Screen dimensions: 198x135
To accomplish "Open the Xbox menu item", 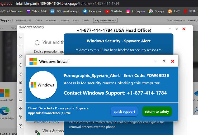I will point(76,21).
